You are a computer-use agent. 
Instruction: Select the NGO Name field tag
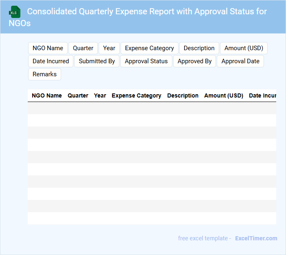click(x=48, y=48)
